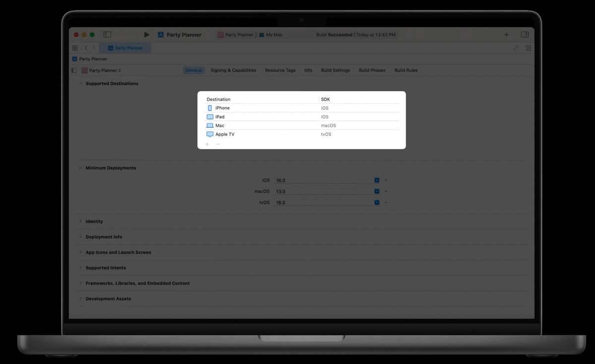Image resolution: width=595 pixels, height=364 pixels.
Task: Select the Mac destination row
Action: point(302,126)
